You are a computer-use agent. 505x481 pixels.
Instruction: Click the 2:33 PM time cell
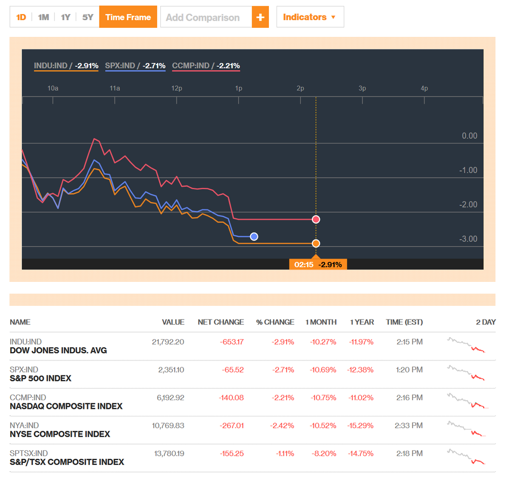409,425
